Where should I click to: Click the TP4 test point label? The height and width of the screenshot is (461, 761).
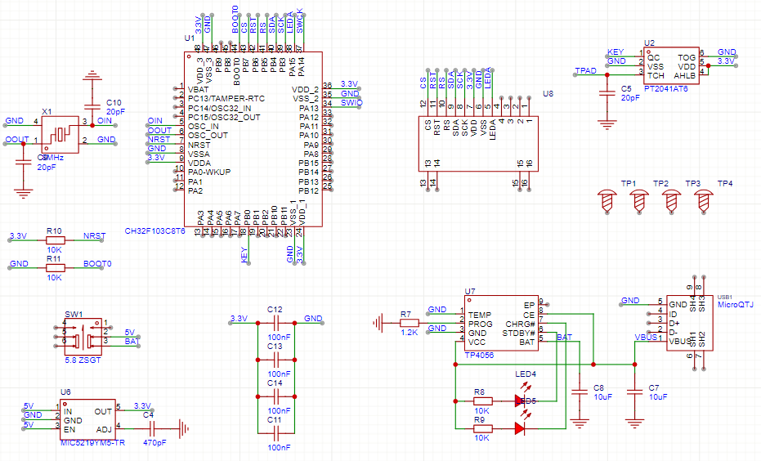point(725,183)
